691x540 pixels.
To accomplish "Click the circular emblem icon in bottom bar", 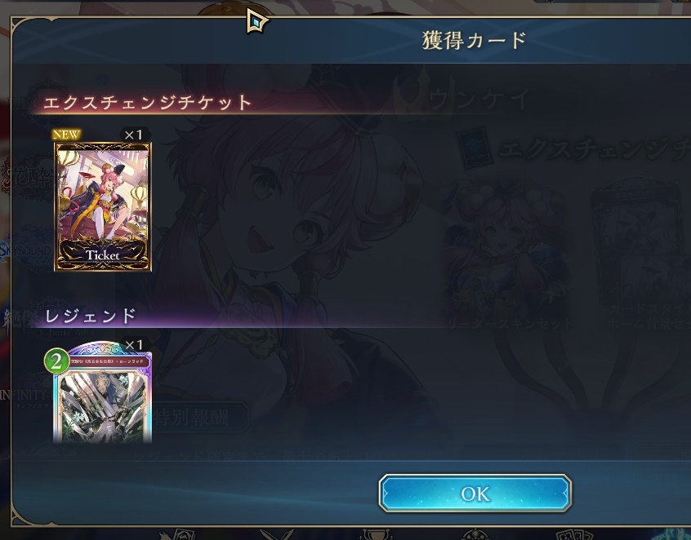I will pos(475,535).
